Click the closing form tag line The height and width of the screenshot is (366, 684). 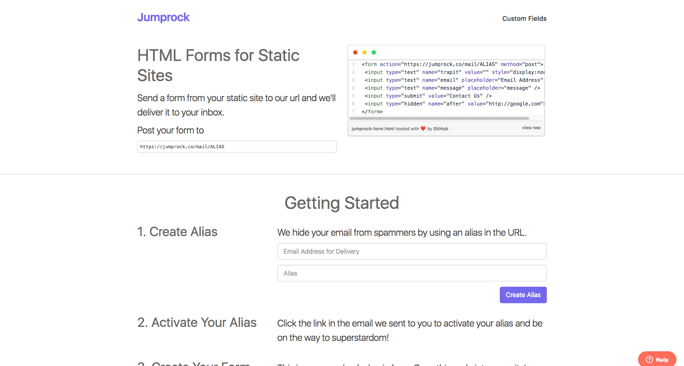(372, 112)
